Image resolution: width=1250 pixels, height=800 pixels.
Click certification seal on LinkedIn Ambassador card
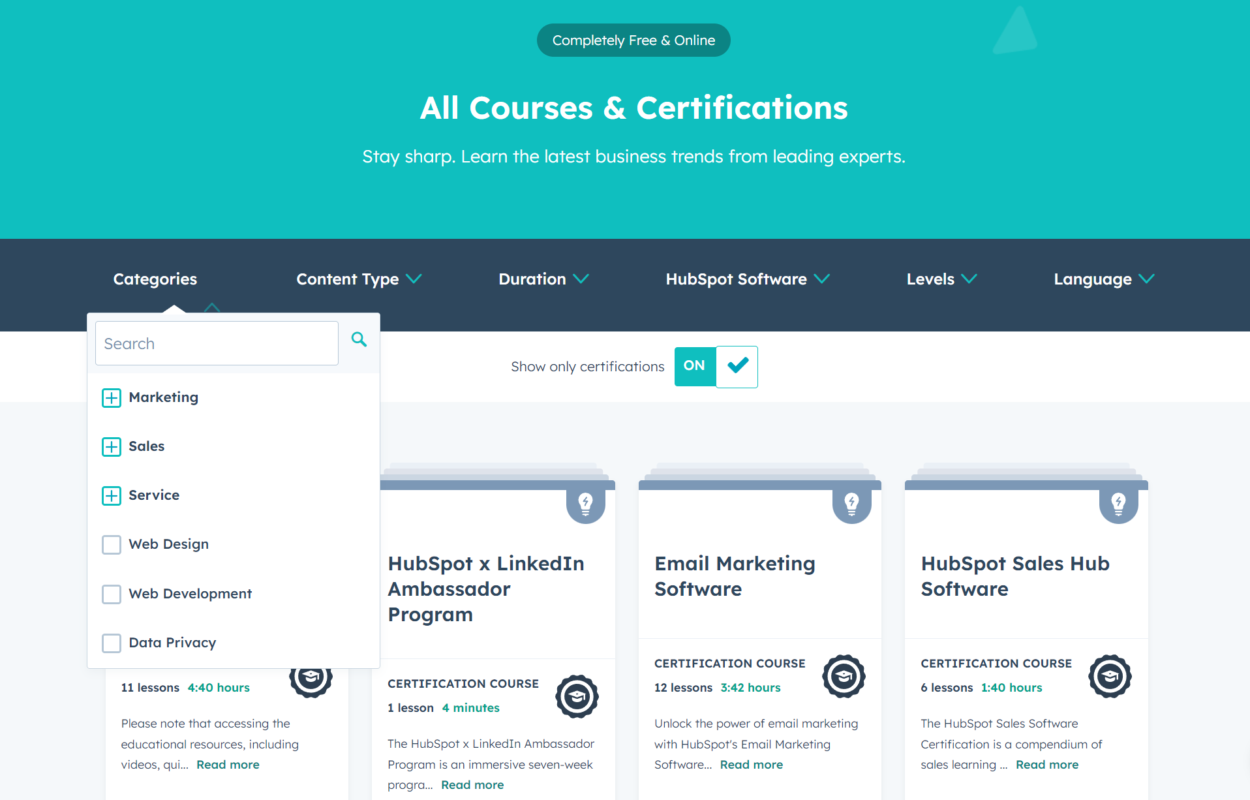(x=577, y=697)
